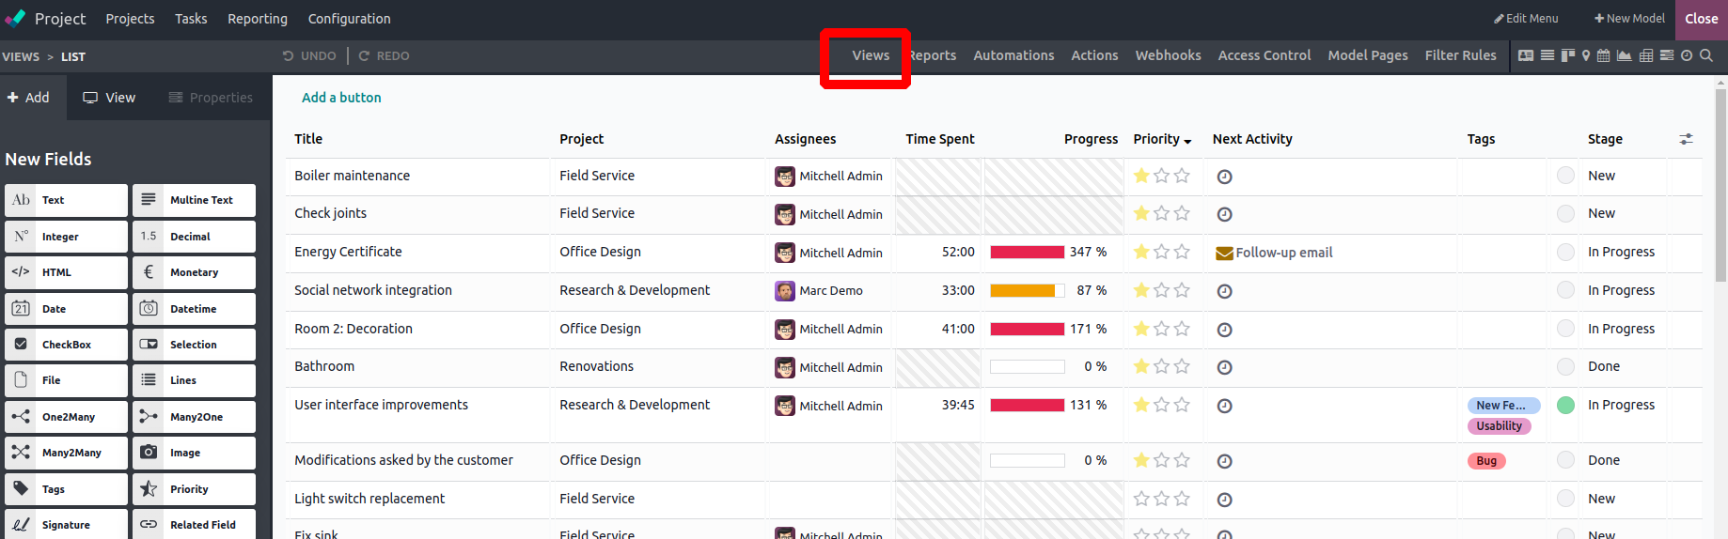1728x539 pixels.
Task: Switch to the Kanban view icon
Action: tap(1567, 55)
